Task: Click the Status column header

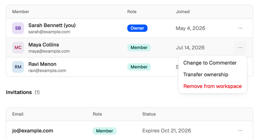Action: pyautogui.click(x=149, y=114)
